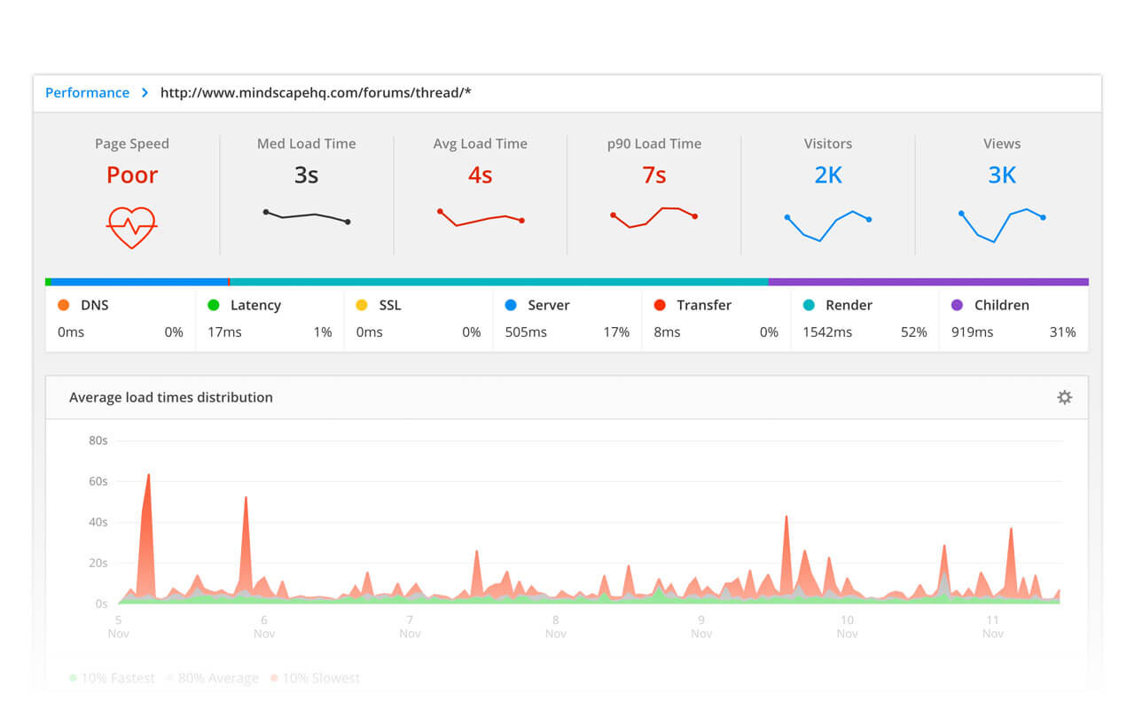The image size is (1135, 709).
Task: Click the breadcrumb chevron arrow
Action: (x=145, y=92)
